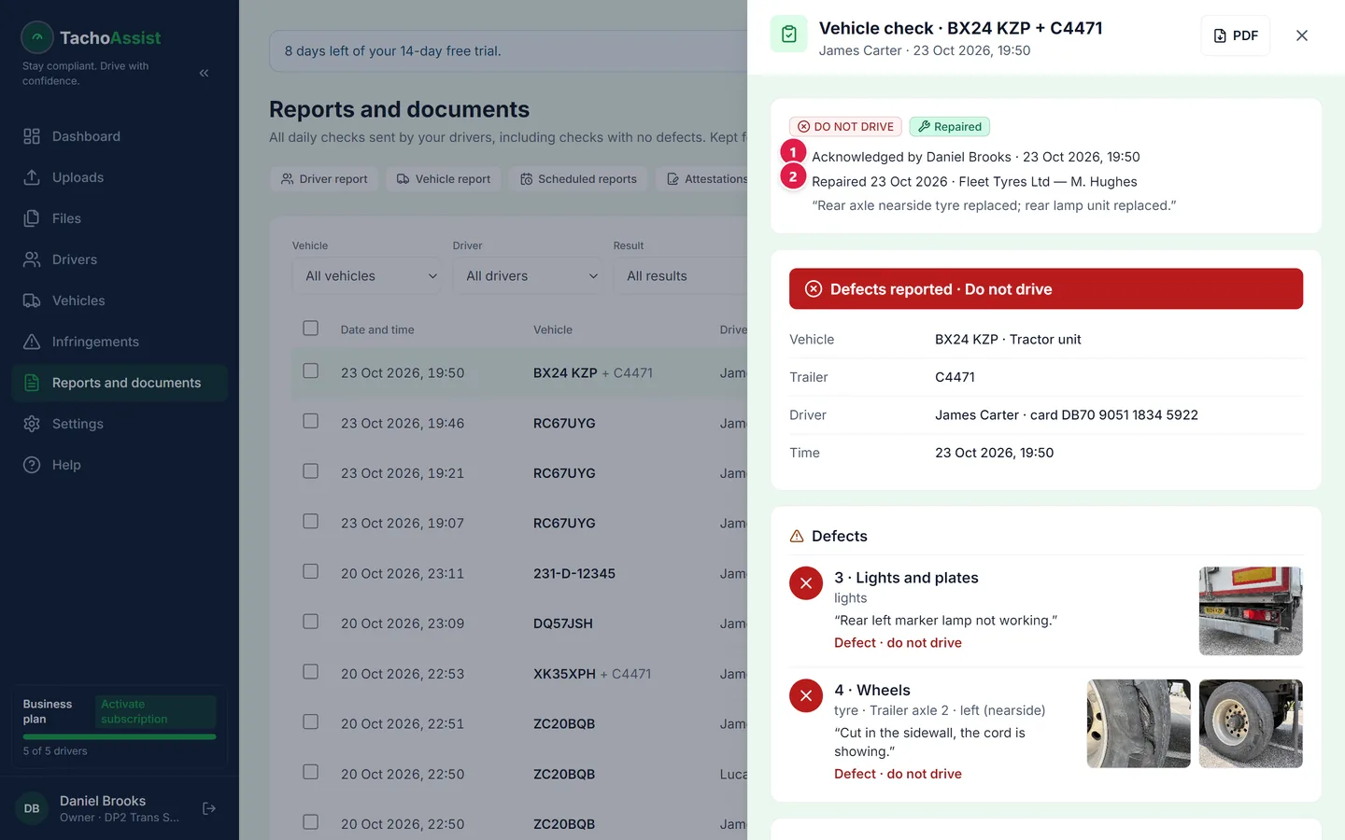Toggle the select-all checkbox in table header
Screen dimensions: 1345x840
(x=311, y=329)
